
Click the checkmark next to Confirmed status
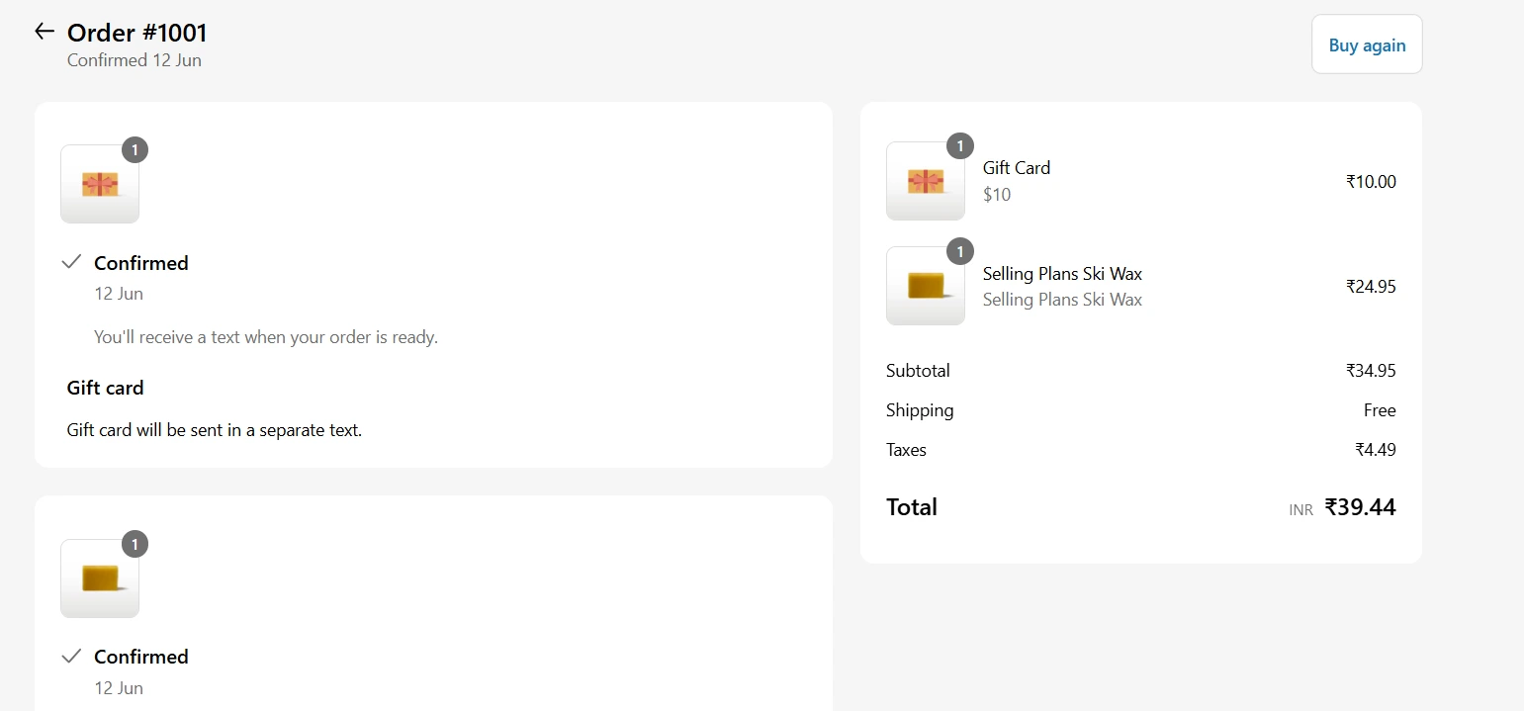click(70, 261)
